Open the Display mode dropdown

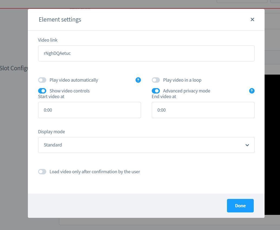(146, 145)
